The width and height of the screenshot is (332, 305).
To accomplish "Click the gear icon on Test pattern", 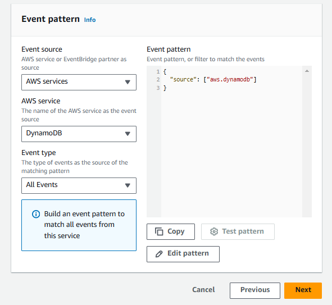I will 214,231.
